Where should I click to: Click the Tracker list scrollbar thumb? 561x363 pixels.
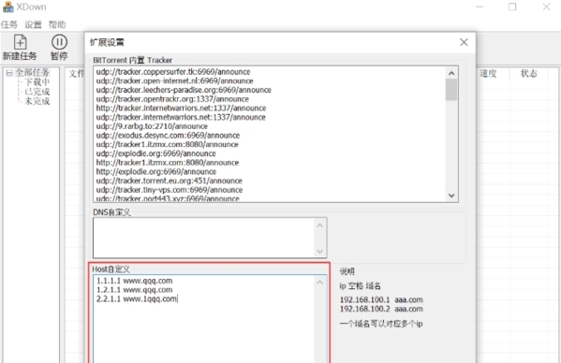(x=451, y=90)
